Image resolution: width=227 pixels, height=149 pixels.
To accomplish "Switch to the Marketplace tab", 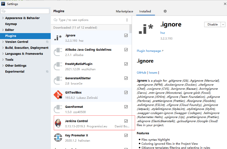I will point(125,11).
